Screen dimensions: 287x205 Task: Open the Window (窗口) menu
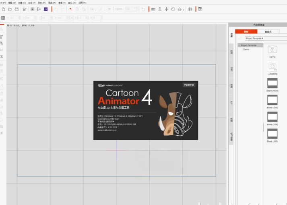pos(72,3)
